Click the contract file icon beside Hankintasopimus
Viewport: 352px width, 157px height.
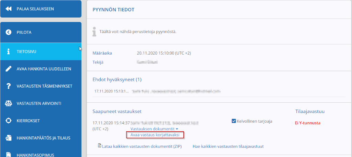[x=9, y=155]
